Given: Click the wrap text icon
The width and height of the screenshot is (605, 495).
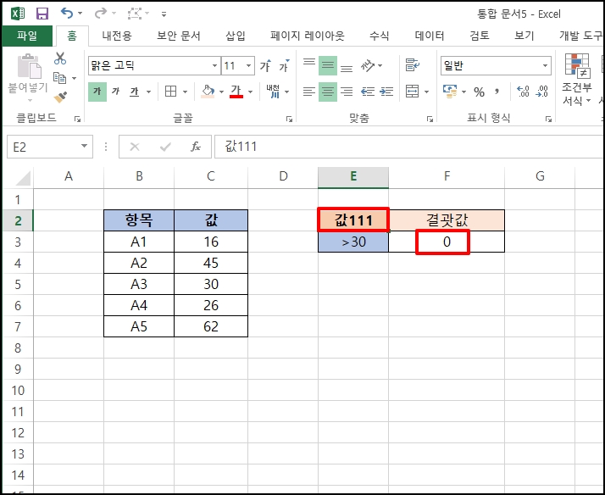Looking at the screenshot, I should (x=412, y=64).
